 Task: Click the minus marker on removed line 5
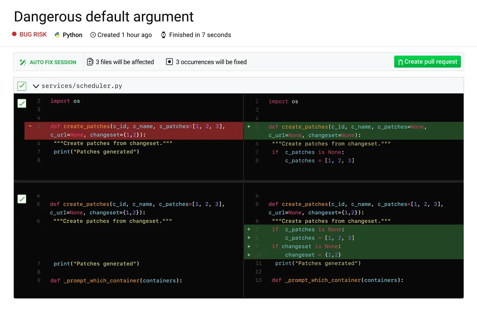pyautogui.click(x=30, y=127)
